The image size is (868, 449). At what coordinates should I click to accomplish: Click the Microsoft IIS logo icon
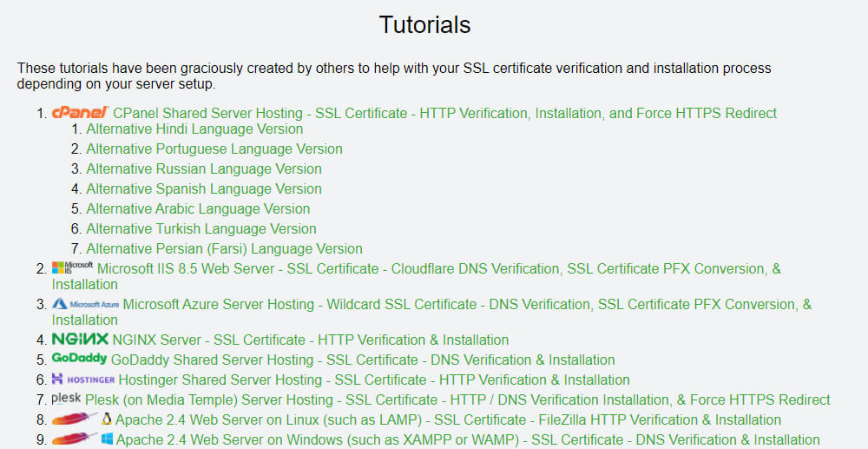tap(73, 268)
